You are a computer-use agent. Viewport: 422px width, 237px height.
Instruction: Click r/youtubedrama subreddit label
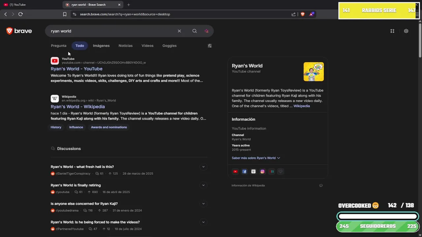[x=67, y=210]
